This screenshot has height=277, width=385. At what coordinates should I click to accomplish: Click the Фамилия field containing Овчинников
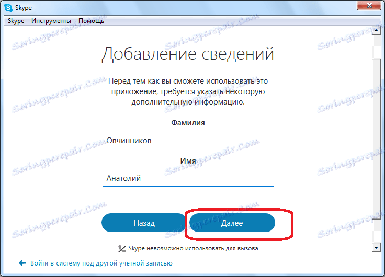[x=188, y=141]
